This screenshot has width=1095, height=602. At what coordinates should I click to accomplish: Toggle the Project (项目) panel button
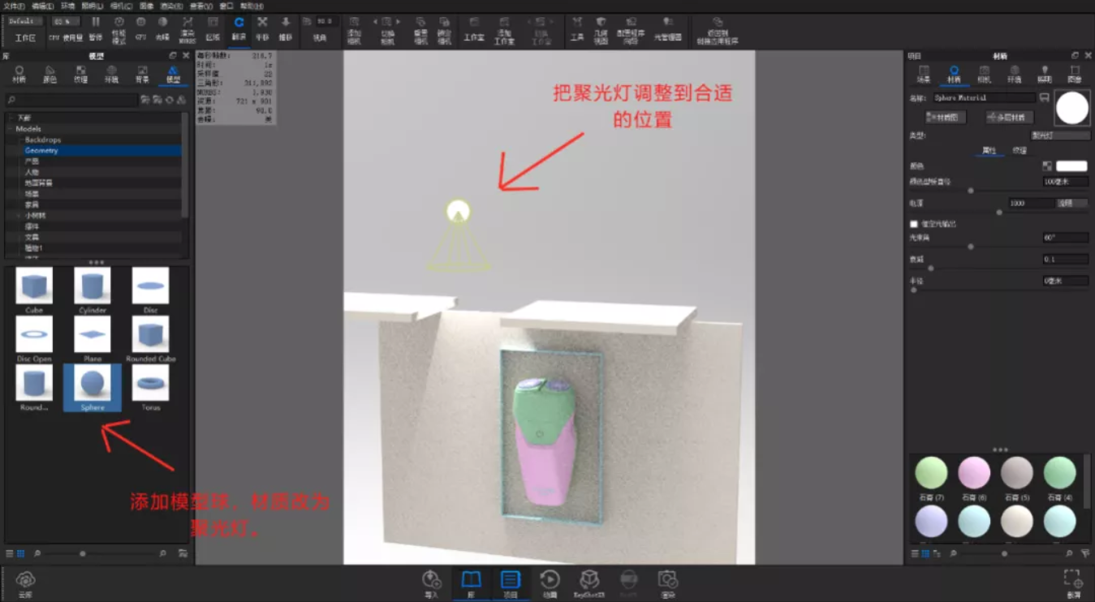510,583
